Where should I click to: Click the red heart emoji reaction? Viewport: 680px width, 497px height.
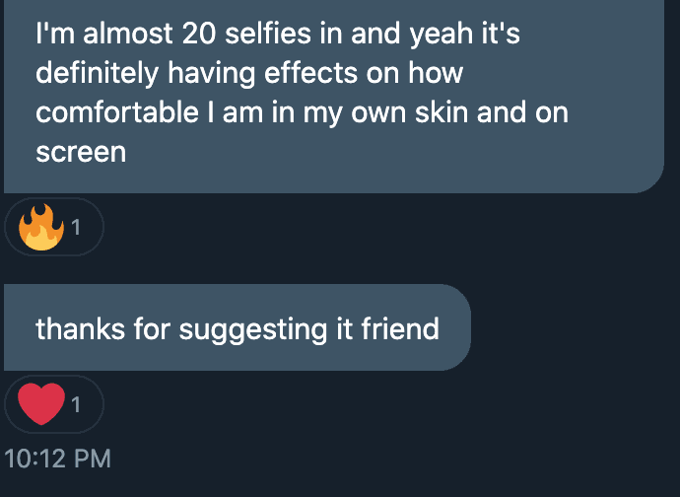[x=44, y=404]
